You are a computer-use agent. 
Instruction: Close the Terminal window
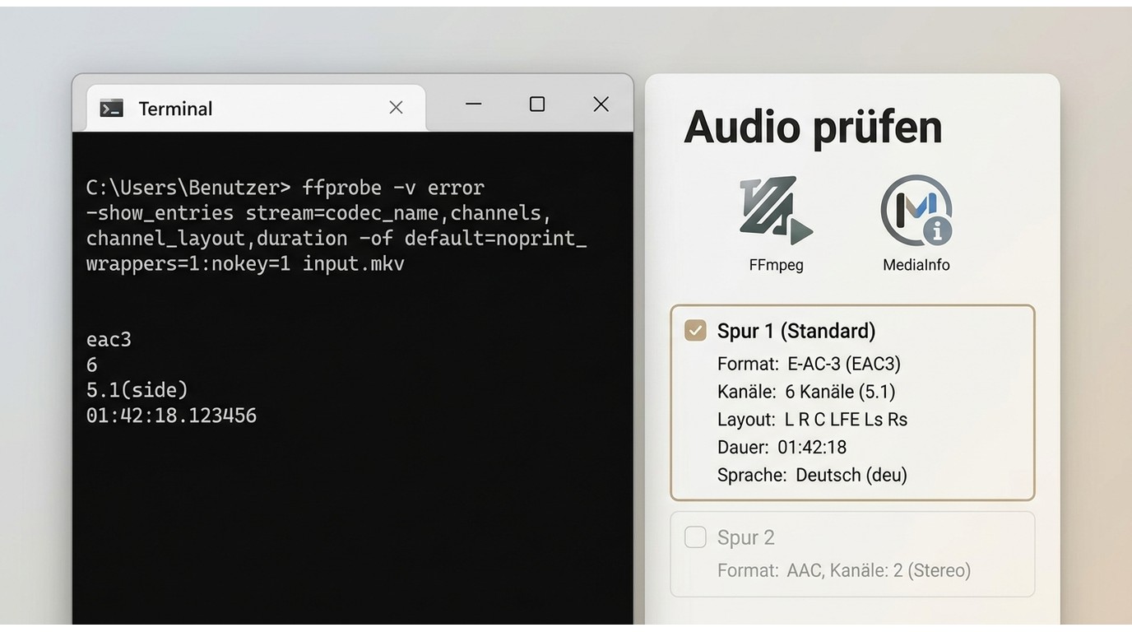coord(601,104)
